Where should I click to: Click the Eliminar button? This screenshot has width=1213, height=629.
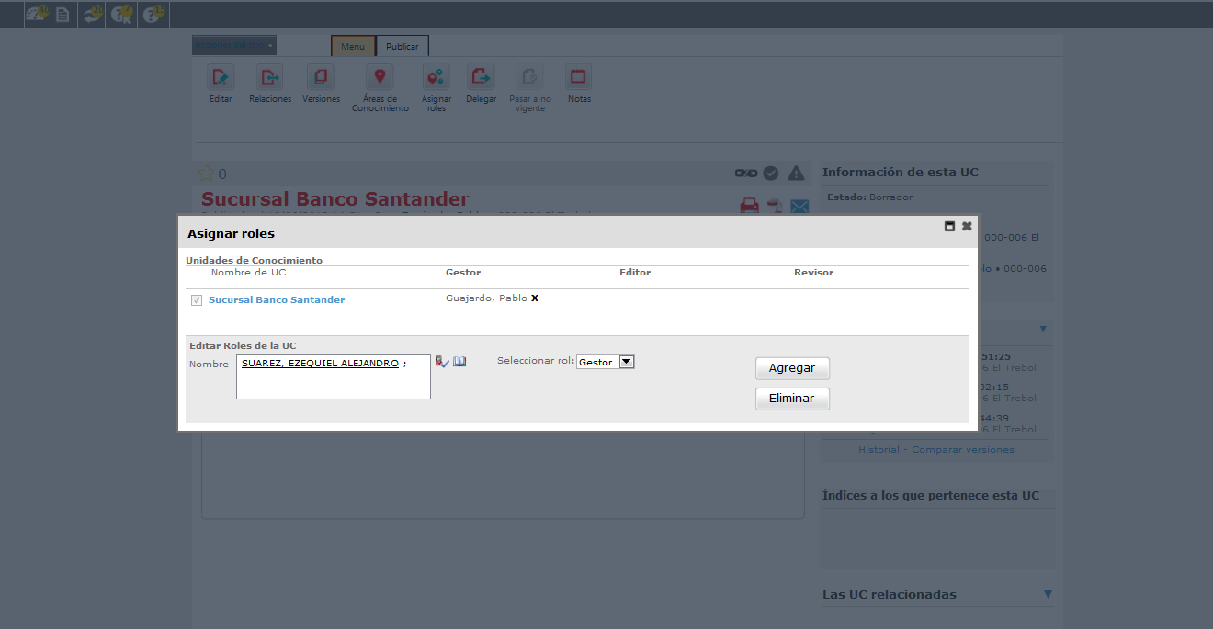792,399
